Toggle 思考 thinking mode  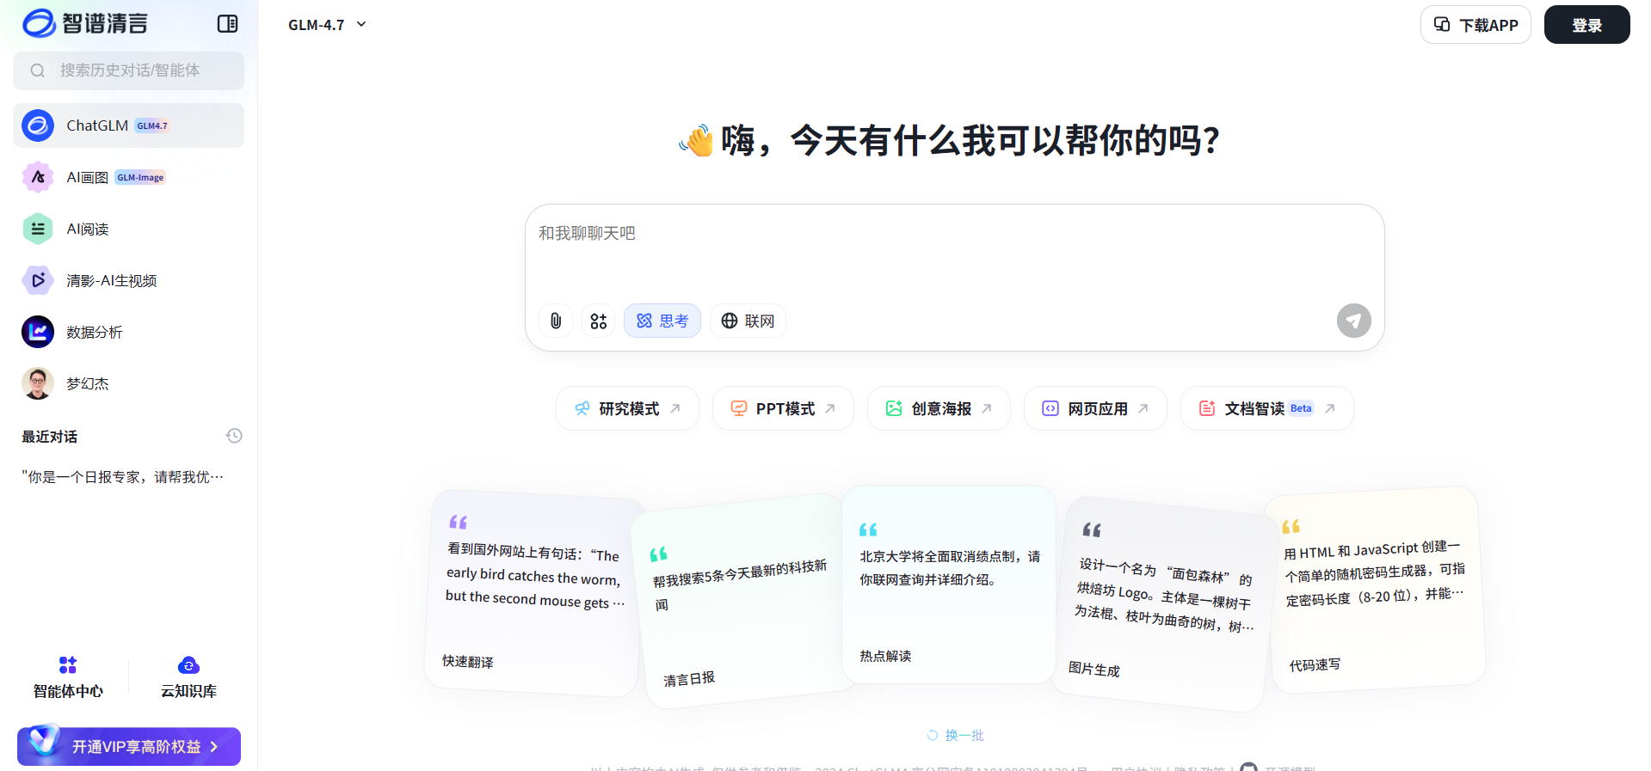point(662,321)
